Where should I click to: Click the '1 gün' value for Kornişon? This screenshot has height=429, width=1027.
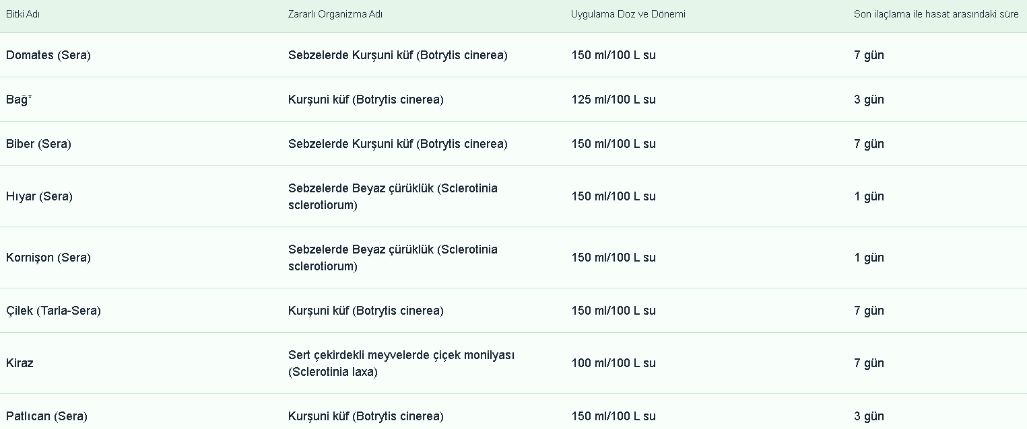pos(869,258)
